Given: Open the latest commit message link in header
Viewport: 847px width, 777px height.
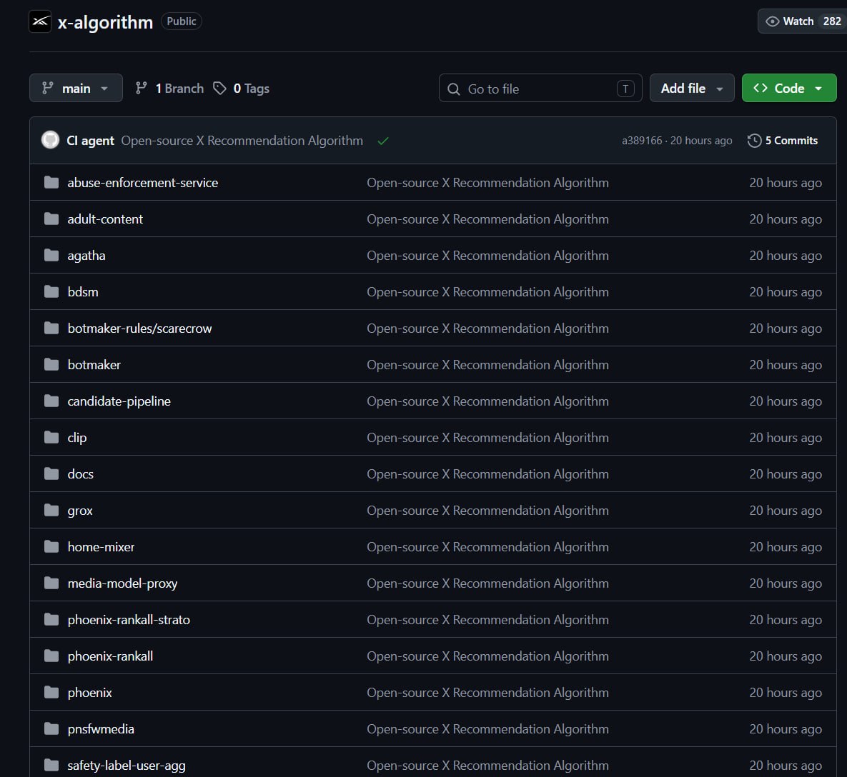Looking at the screenshot, I should click(x=242, y=141).
